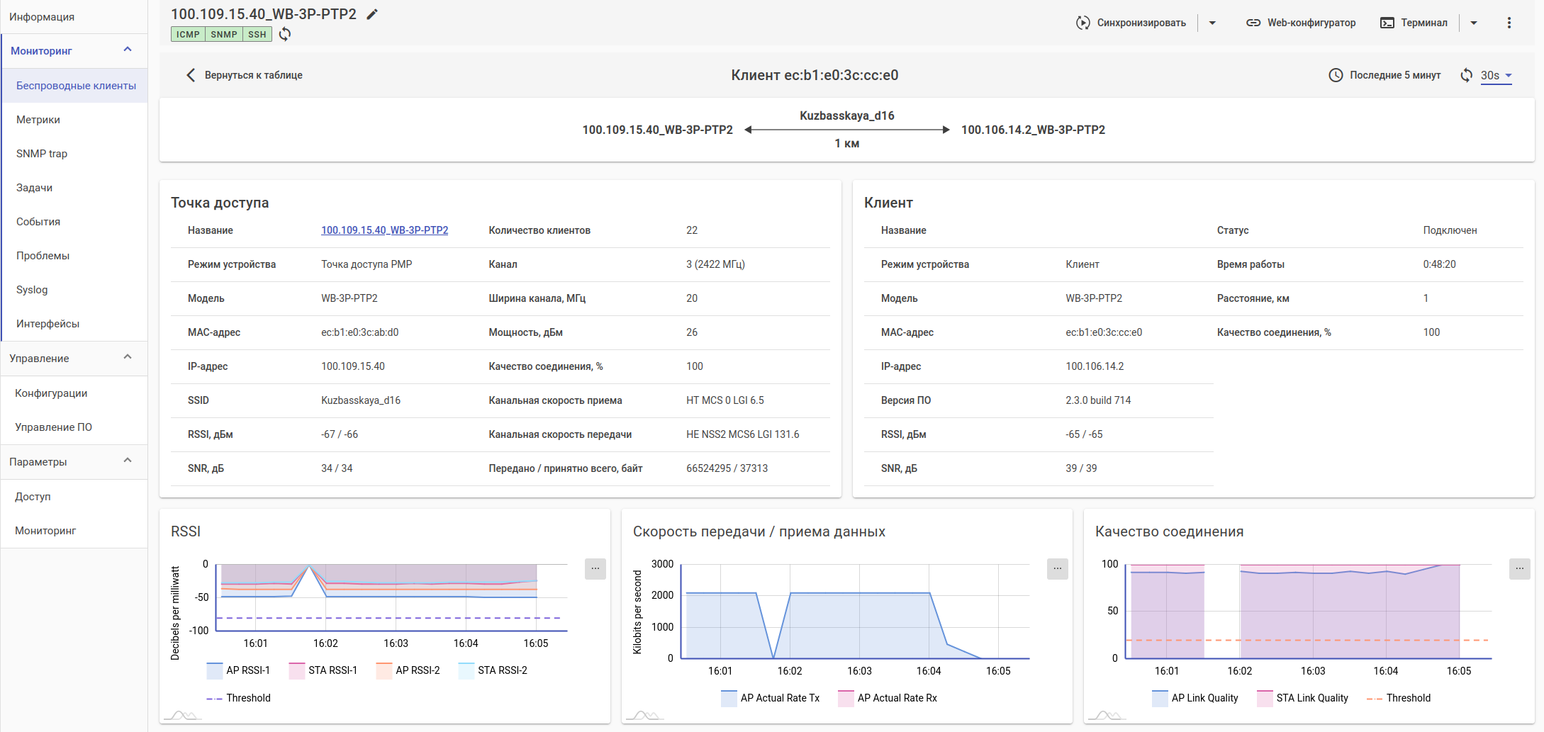Click the pencil edit icon next to device name
1544x732 pixels.
[x=372, y=14]
